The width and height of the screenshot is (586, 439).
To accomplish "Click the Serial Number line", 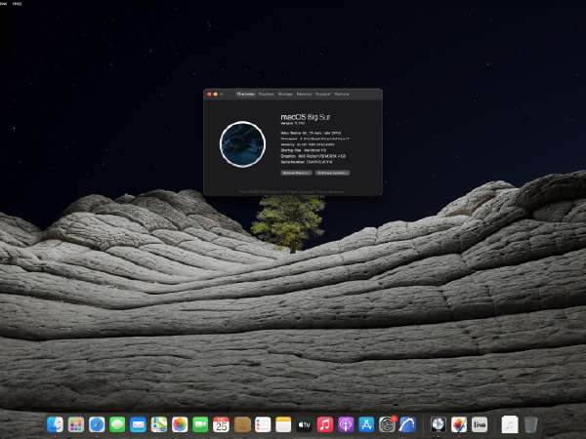I will coord(307,162).
